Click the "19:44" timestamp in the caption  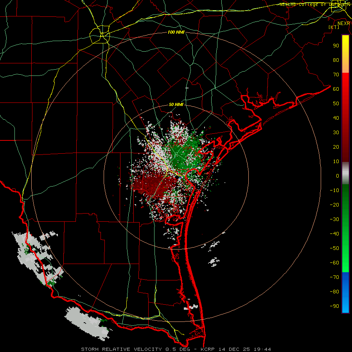[x=262, y=349]
